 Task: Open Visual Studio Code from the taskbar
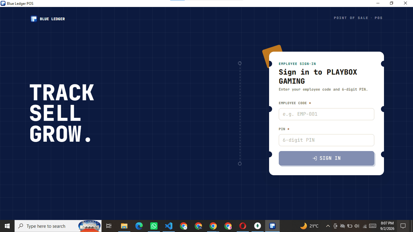pos(169,226)
